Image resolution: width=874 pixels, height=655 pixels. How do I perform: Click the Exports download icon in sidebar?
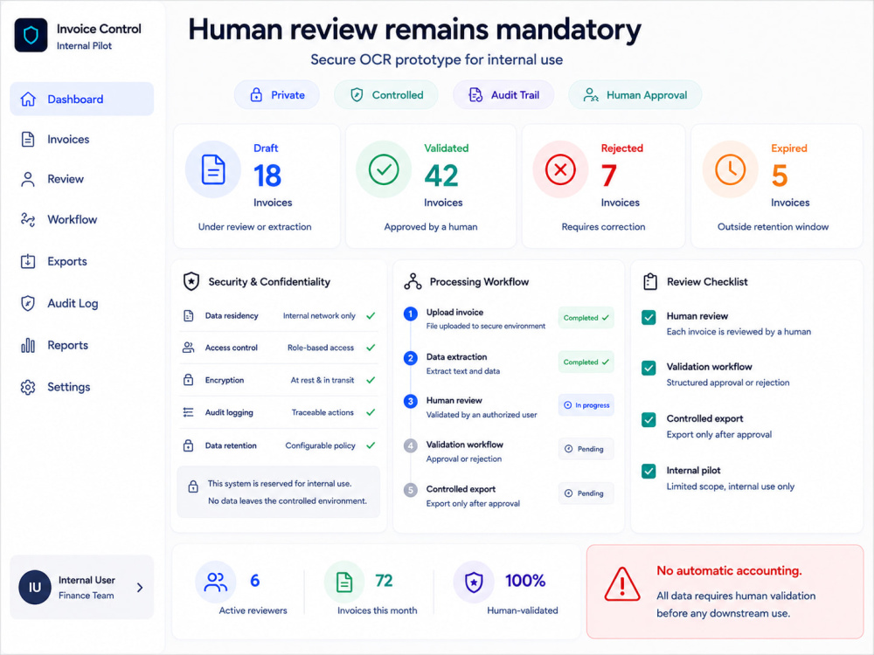(x=28, y=261)
